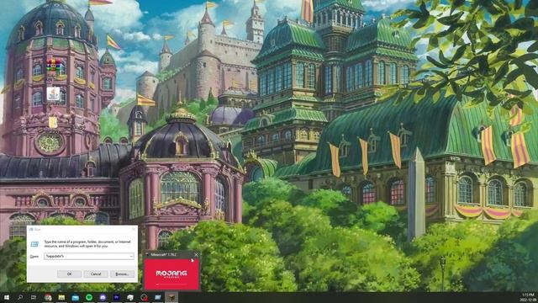Click the Minecraft loading progress bar
Viewport: 538px width, 303px height.
171,284
